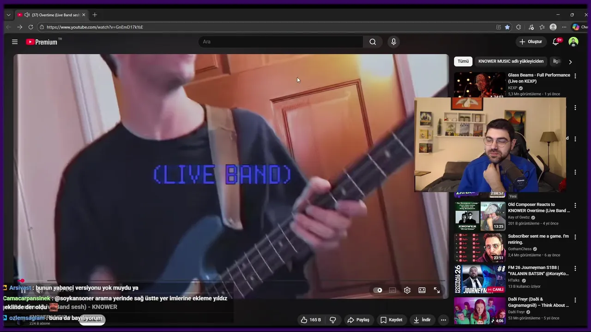Open options menu for FM 26 Journeyman

click(575, 268)
